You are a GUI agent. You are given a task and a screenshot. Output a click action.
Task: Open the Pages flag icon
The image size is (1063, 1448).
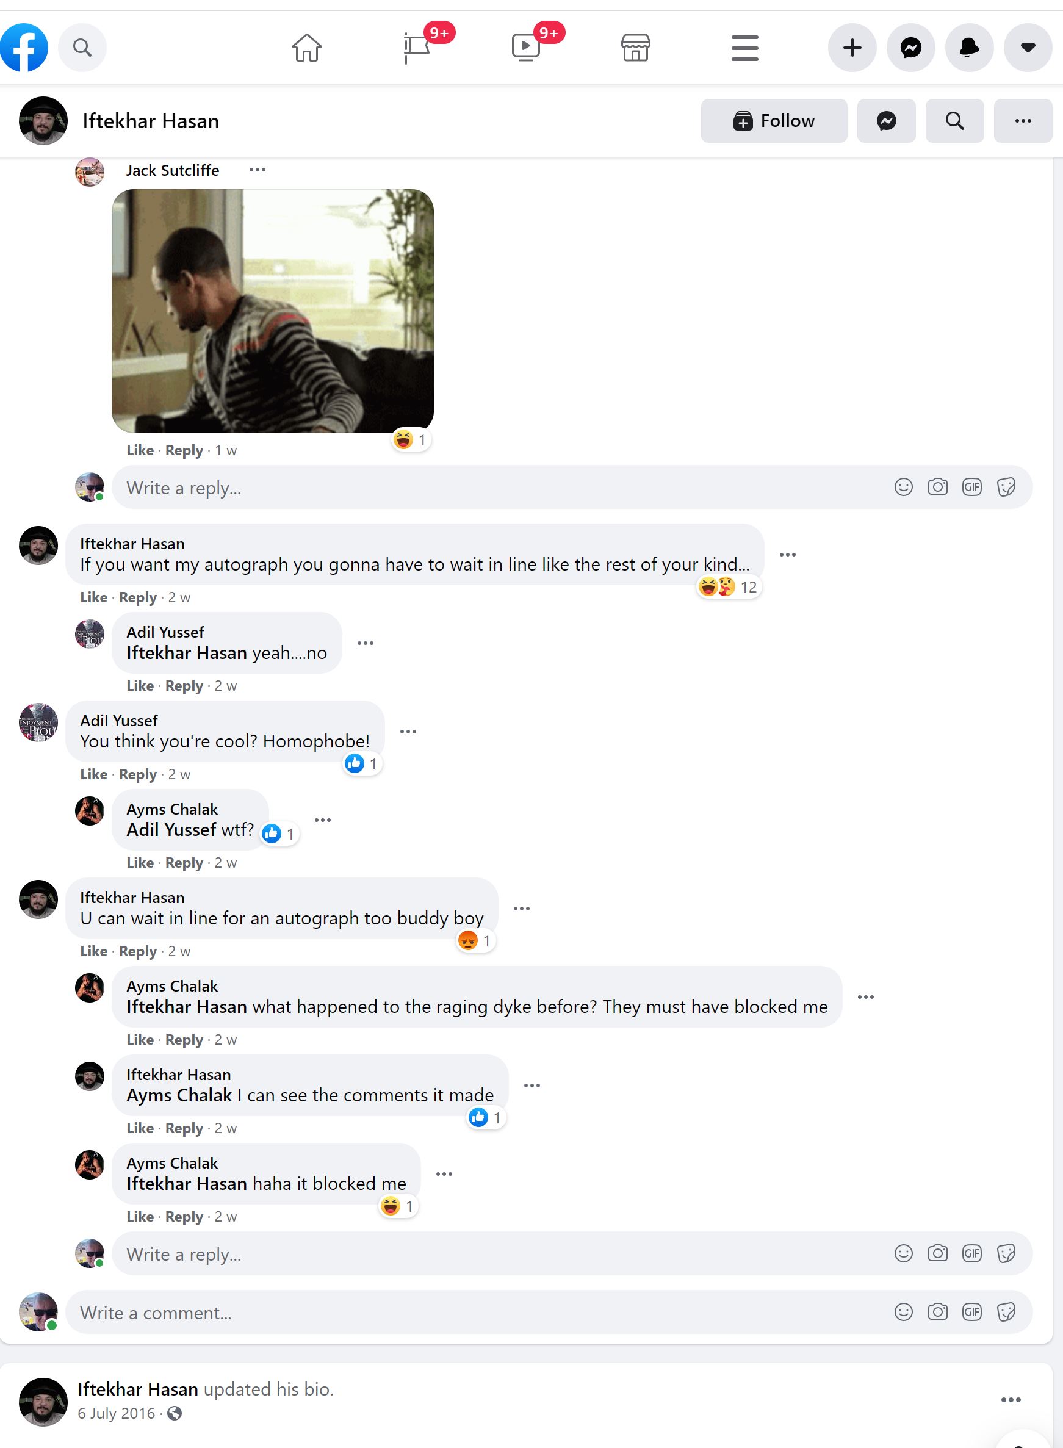417,48
